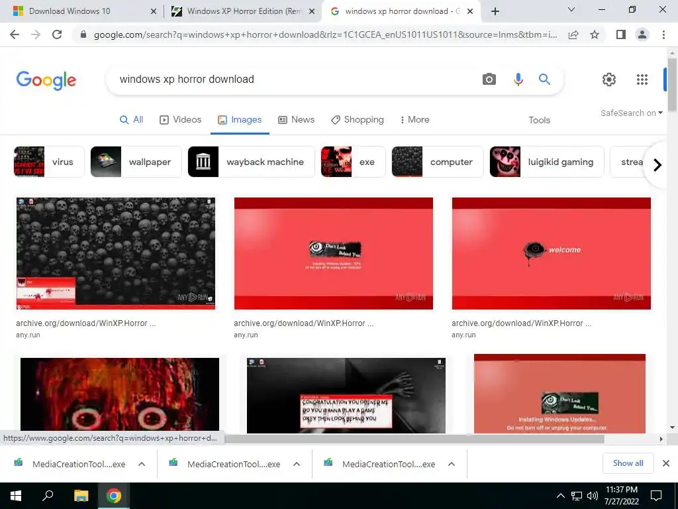The image size is (678, 509).
Task: Open archive.org link under skulls image
Action: pyautogui.click(x=85, y=323)
